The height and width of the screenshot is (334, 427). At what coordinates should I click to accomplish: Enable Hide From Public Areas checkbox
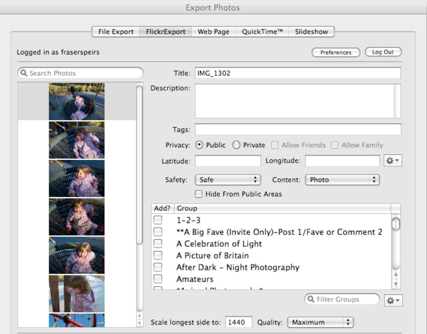tap(198, 194)
